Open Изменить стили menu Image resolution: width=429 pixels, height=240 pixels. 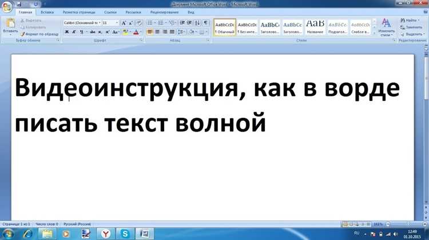pyautogui.click(x=386, y=27)
